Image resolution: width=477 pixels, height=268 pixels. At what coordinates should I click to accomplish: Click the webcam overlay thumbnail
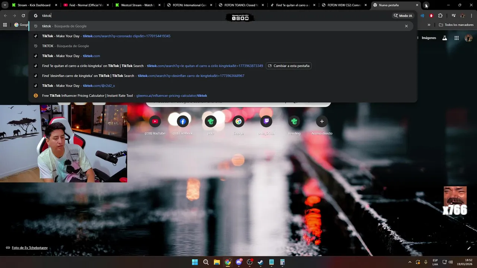[x=63, y=144]
